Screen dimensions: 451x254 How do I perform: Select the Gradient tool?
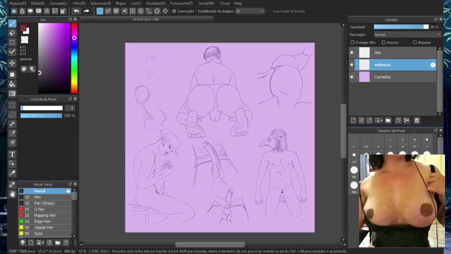(x=12, y=93)
